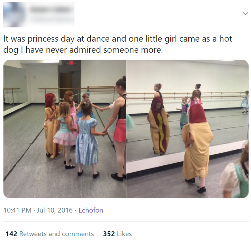Viewport: 251px width, 241px height.
Task: Click the number 142 retweet count
Action: pos(11,234)
